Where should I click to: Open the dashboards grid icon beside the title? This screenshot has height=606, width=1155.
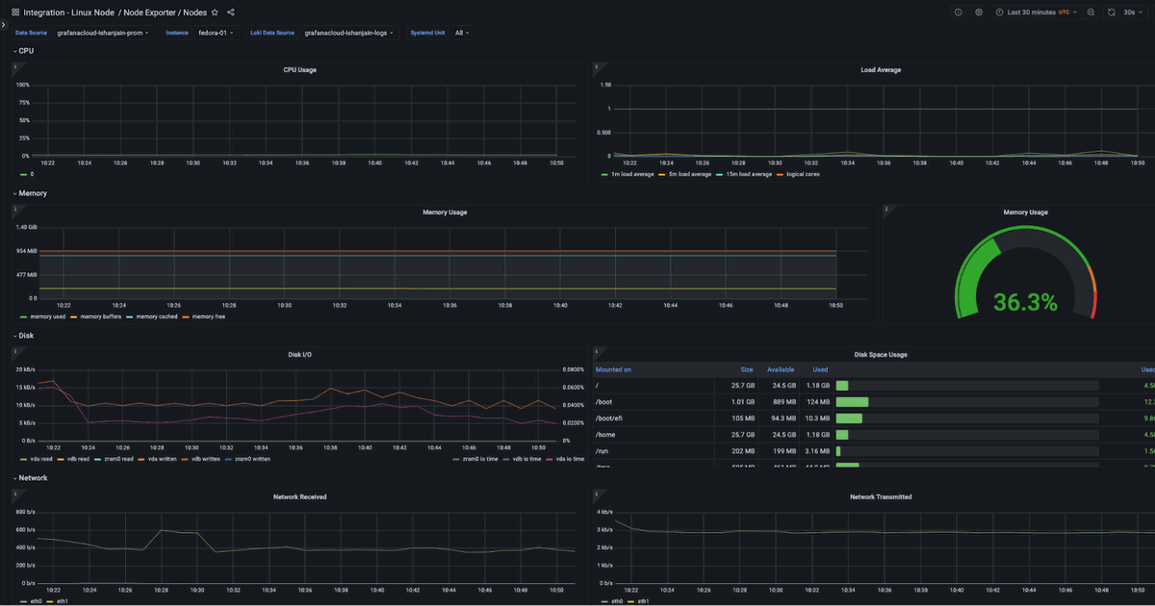click(15, 13)
